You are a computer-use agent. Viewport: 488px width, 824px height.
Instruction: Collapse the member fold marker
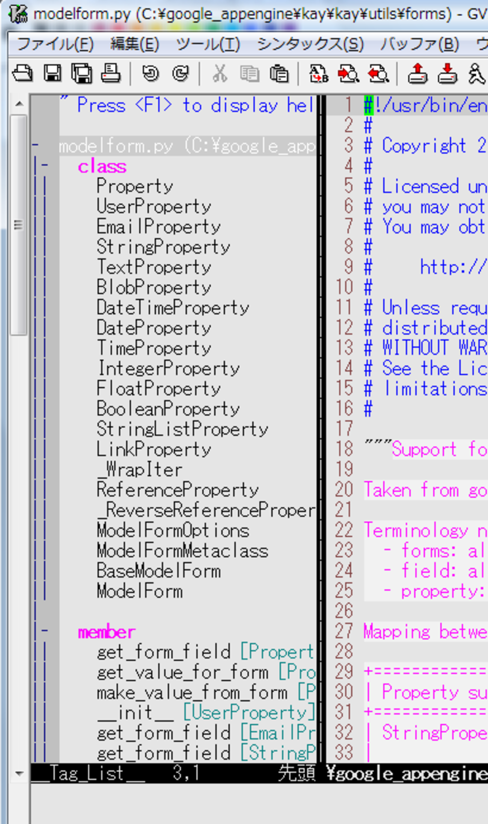pos(45,631)
